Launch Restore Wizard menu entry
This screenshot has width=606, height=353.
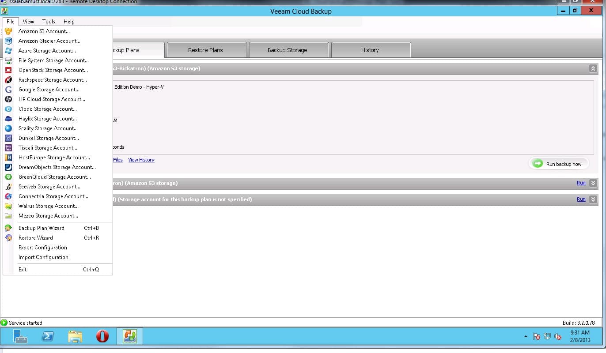58,238
